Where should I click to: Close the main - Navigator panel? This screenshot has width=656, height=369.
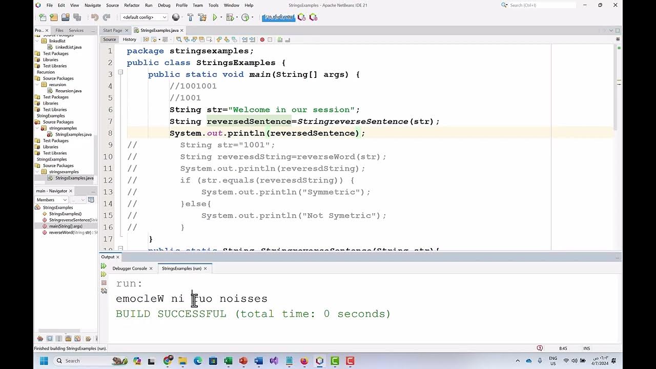pos(71,191)
